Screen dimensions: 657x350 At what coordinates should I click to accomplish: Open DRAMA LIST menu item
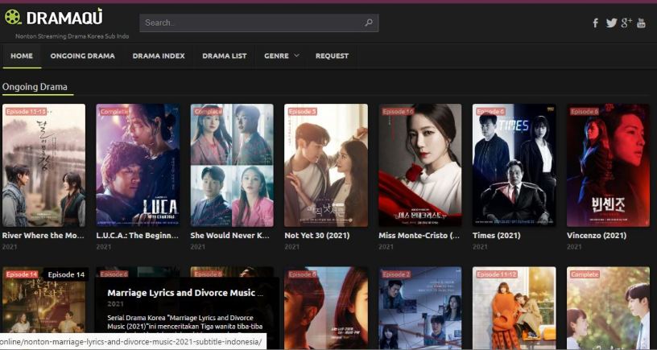coord(224,56)
